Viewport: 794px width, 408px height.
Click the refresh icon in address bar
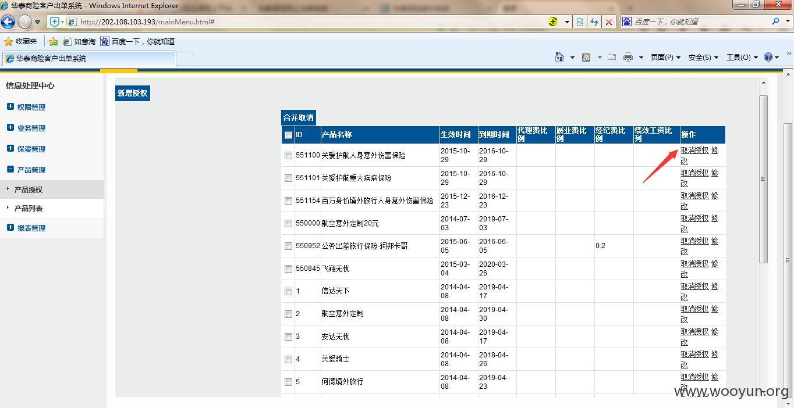(594, 22)
